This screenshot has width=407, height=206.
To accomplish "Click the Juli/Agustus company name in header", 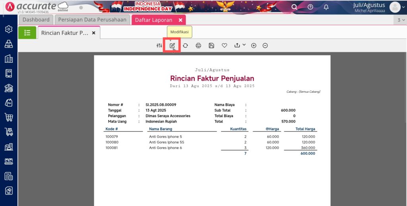I will pos(369,5).
